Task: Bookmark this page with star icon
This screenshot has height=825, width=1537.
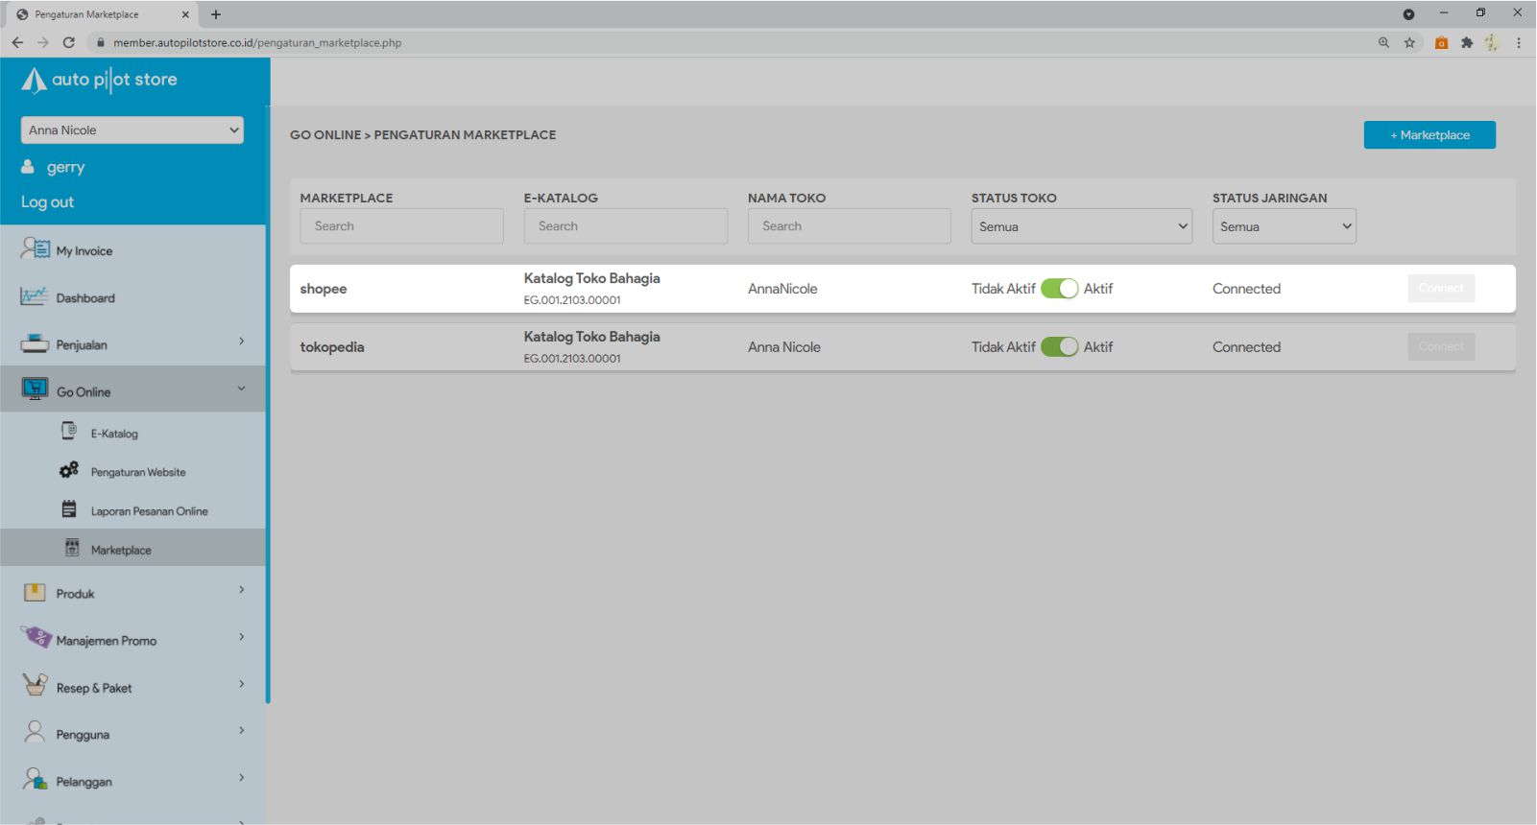Action: click(1409, 42)
